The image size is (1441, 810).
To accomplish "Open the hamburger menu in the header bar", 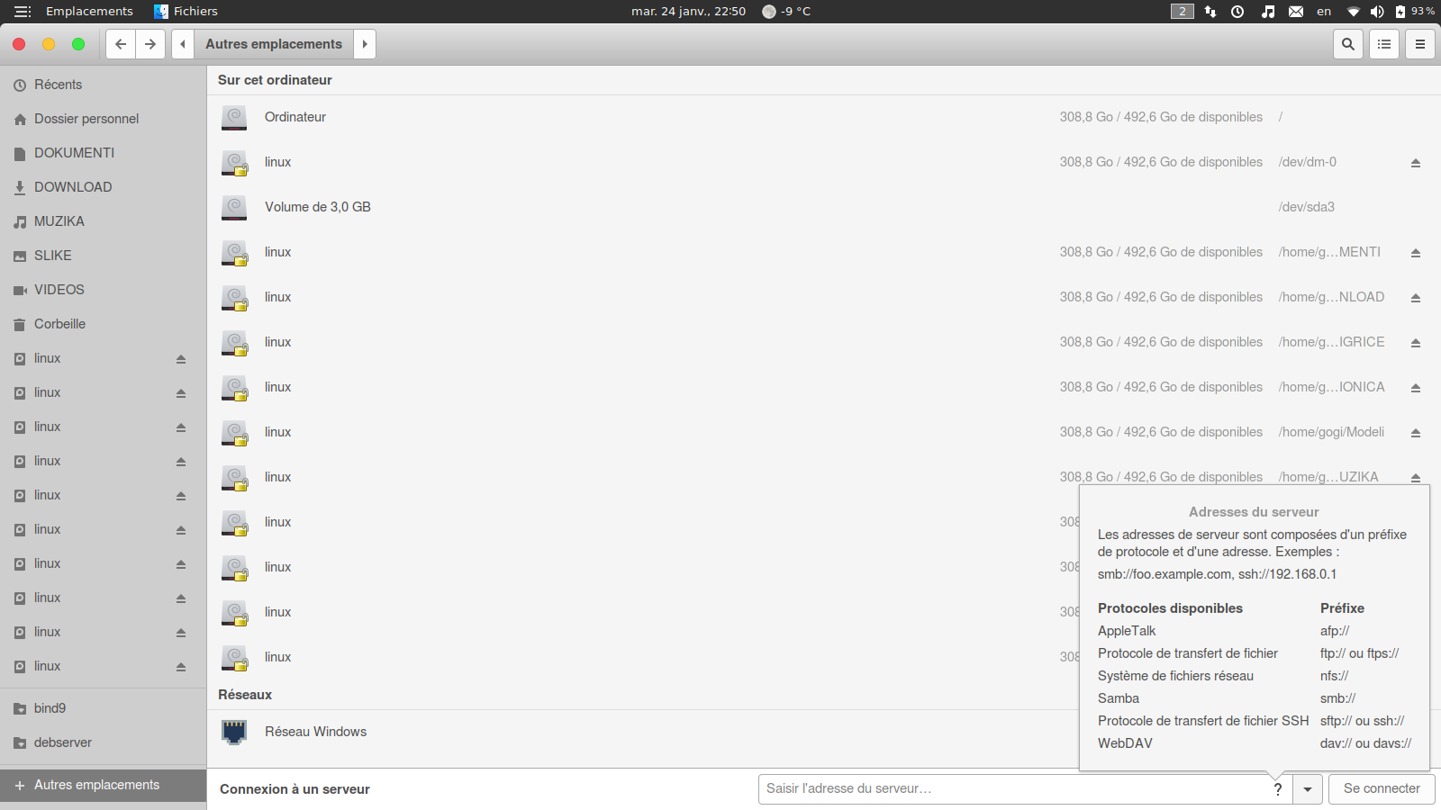I will (1420, 44).
